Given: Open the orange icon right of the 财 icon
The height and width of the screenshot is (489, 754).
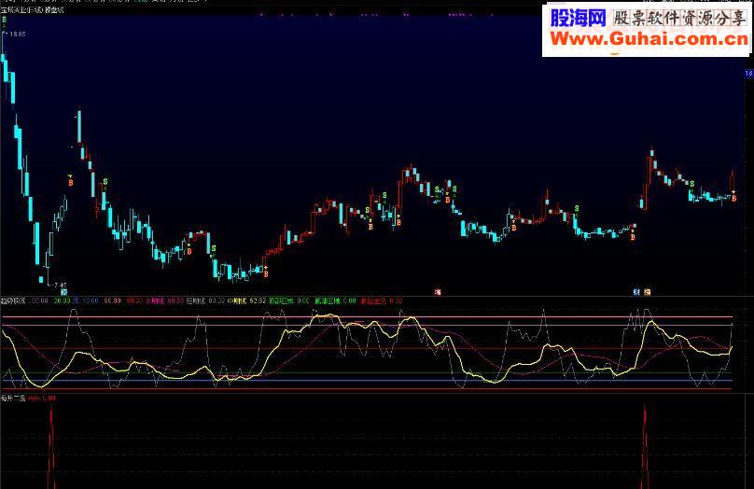Looking at the screenshot, I should [648, 291].
